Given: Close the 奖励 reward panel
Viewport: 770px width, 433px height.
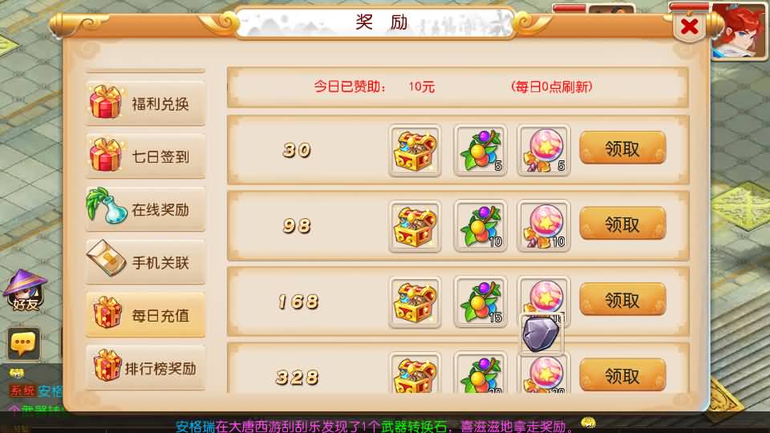Looking at the screenshot, I should click(x=690, y=26).
